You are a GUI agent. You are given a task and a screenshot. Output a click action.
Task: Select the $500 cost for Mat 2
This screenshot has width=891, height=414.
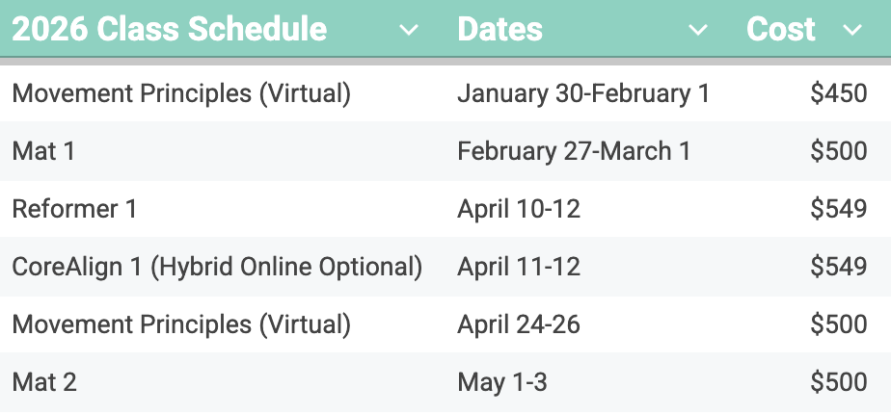[x=838, y=382]
